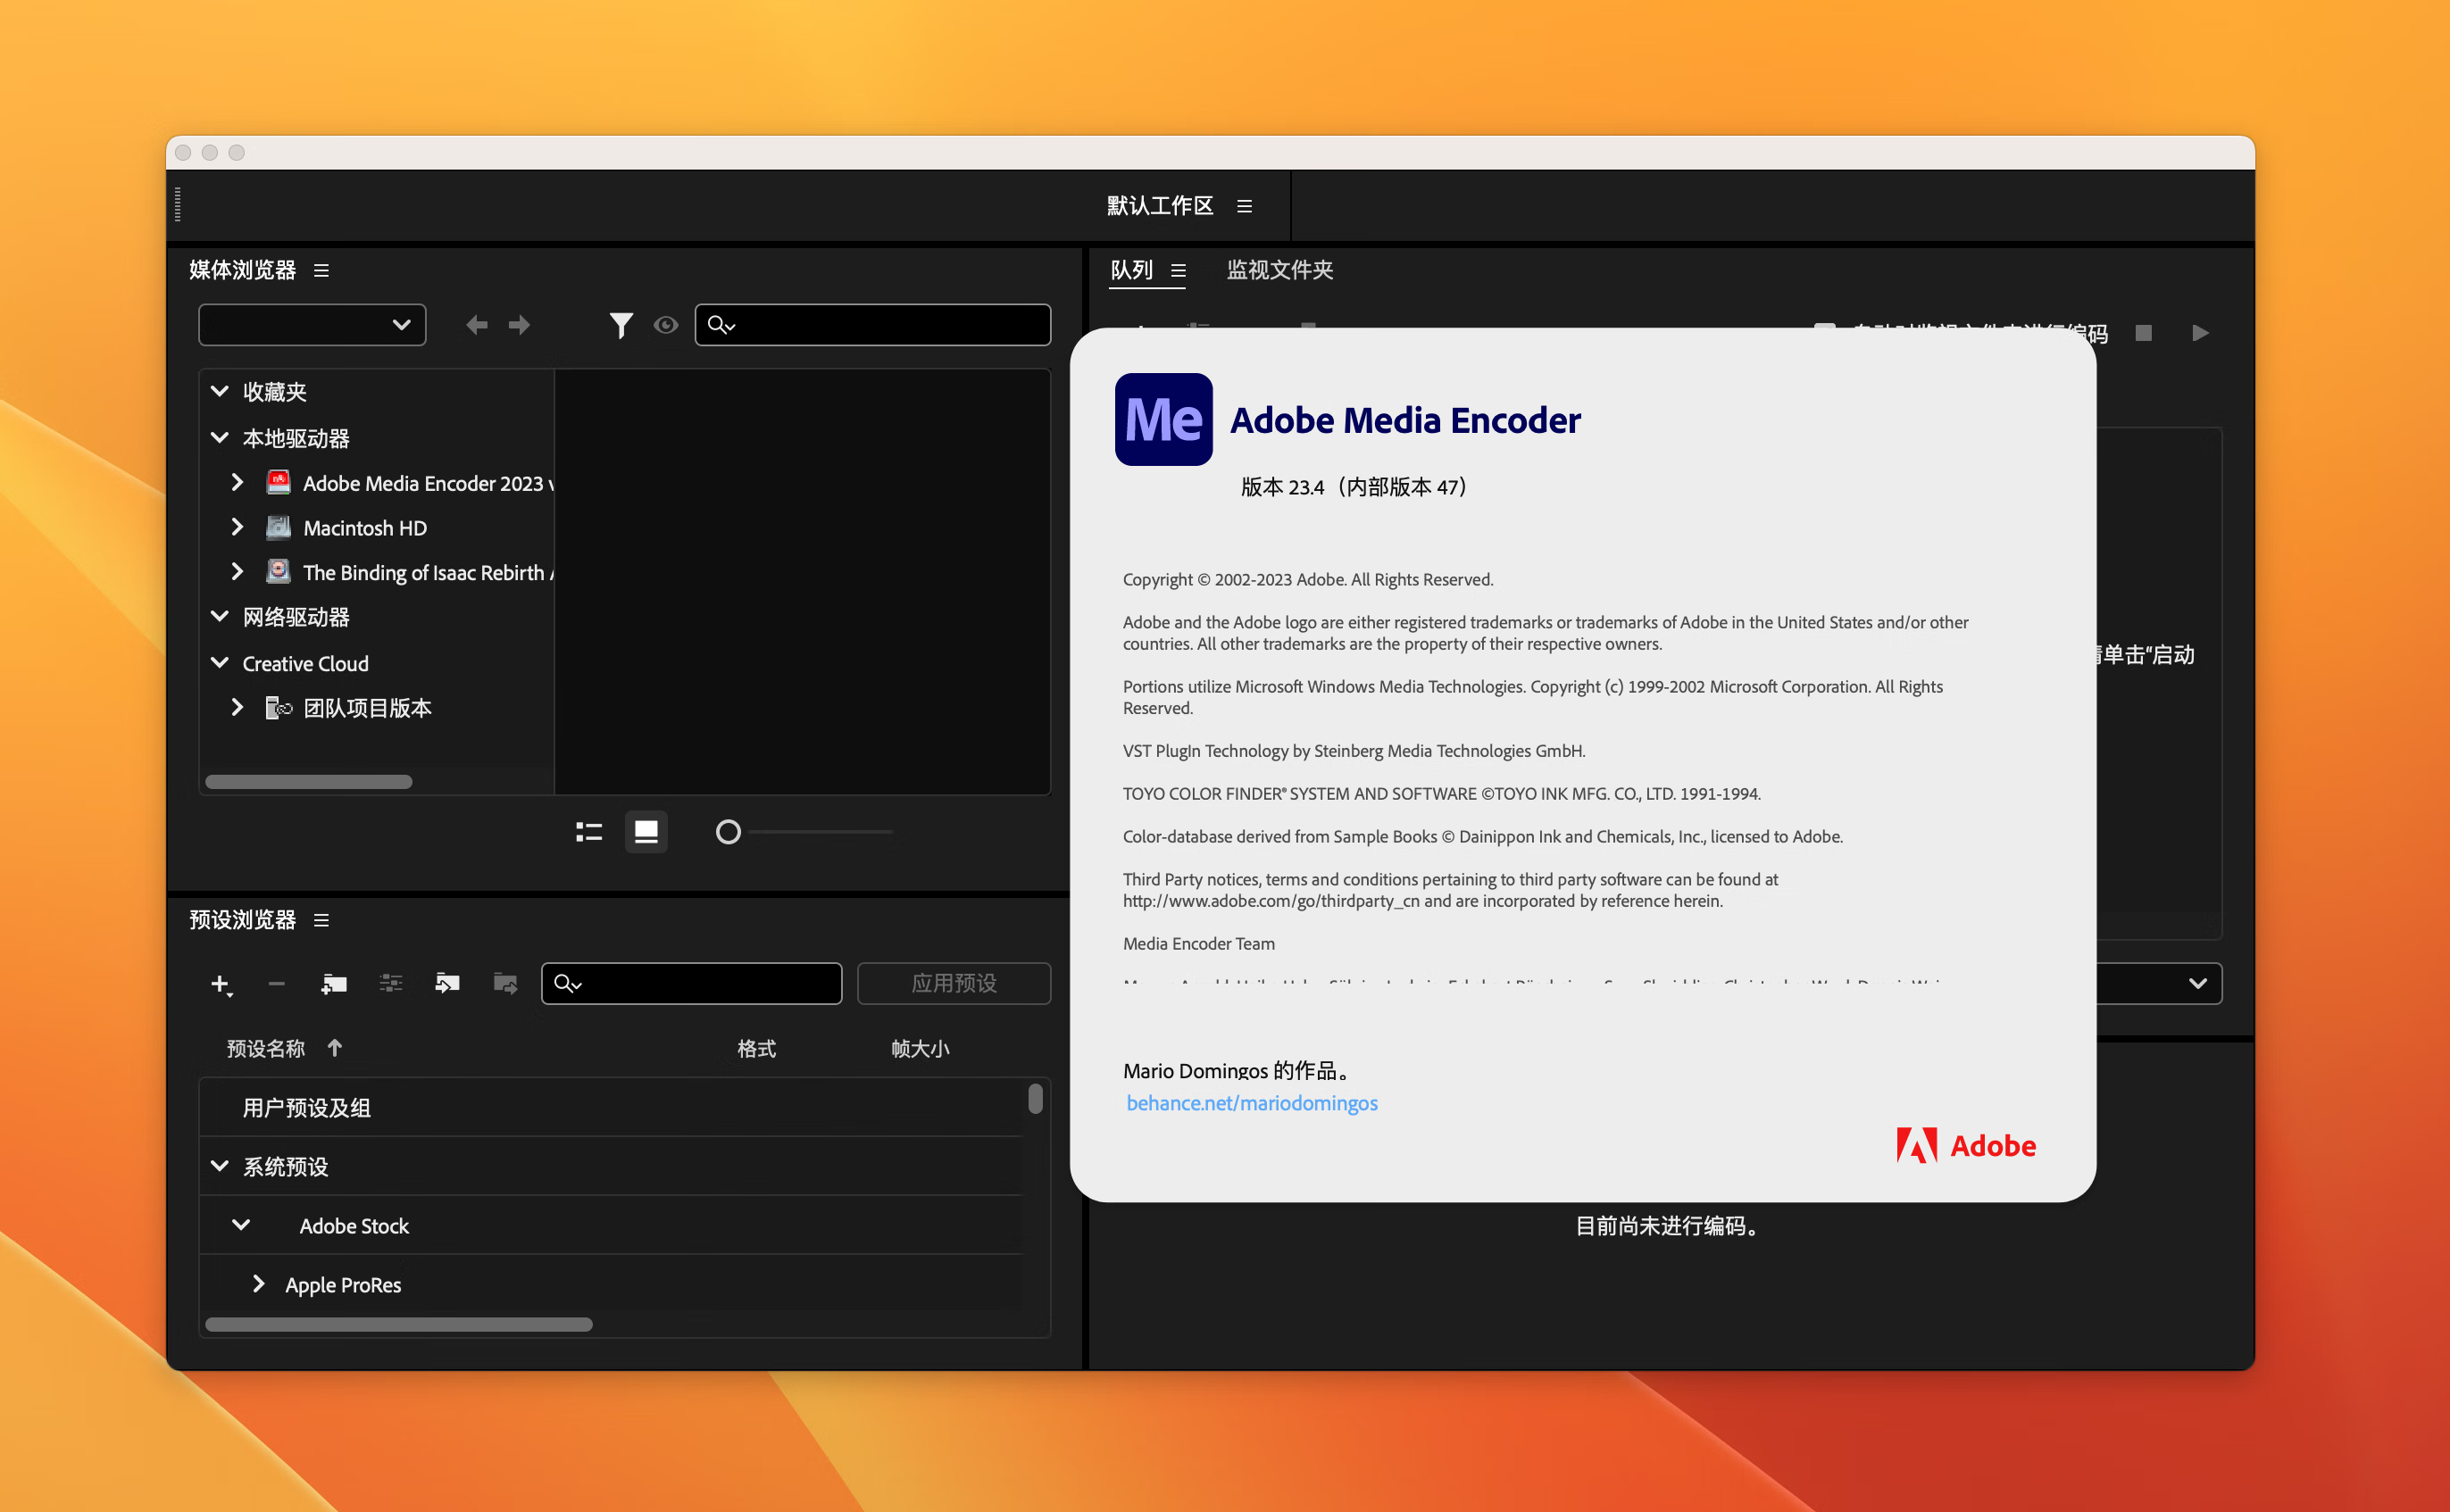Open the 默认工作区 workspace menu
Viewport: 2450px width, 1512px height.
[1243, 205]
